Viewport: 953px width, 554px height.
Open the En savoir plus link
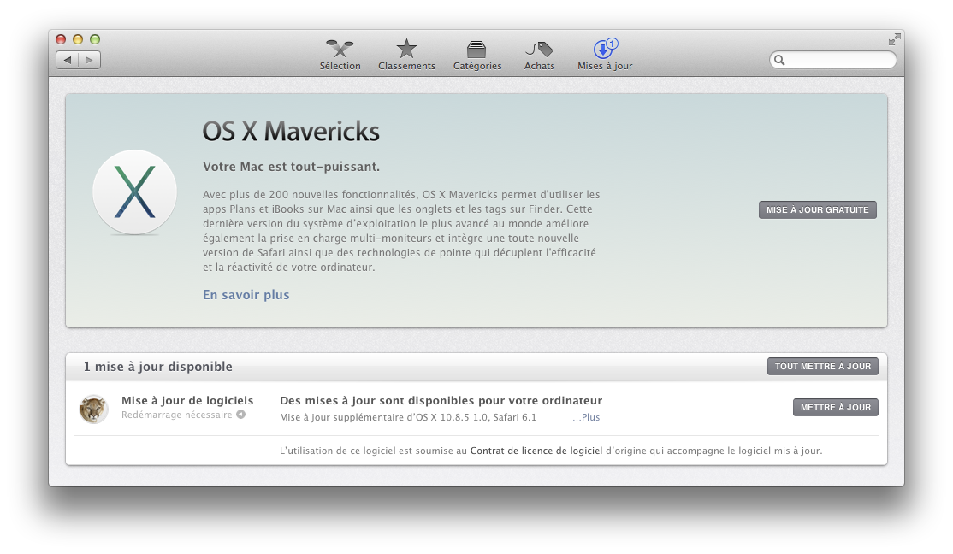coord(246,295)
